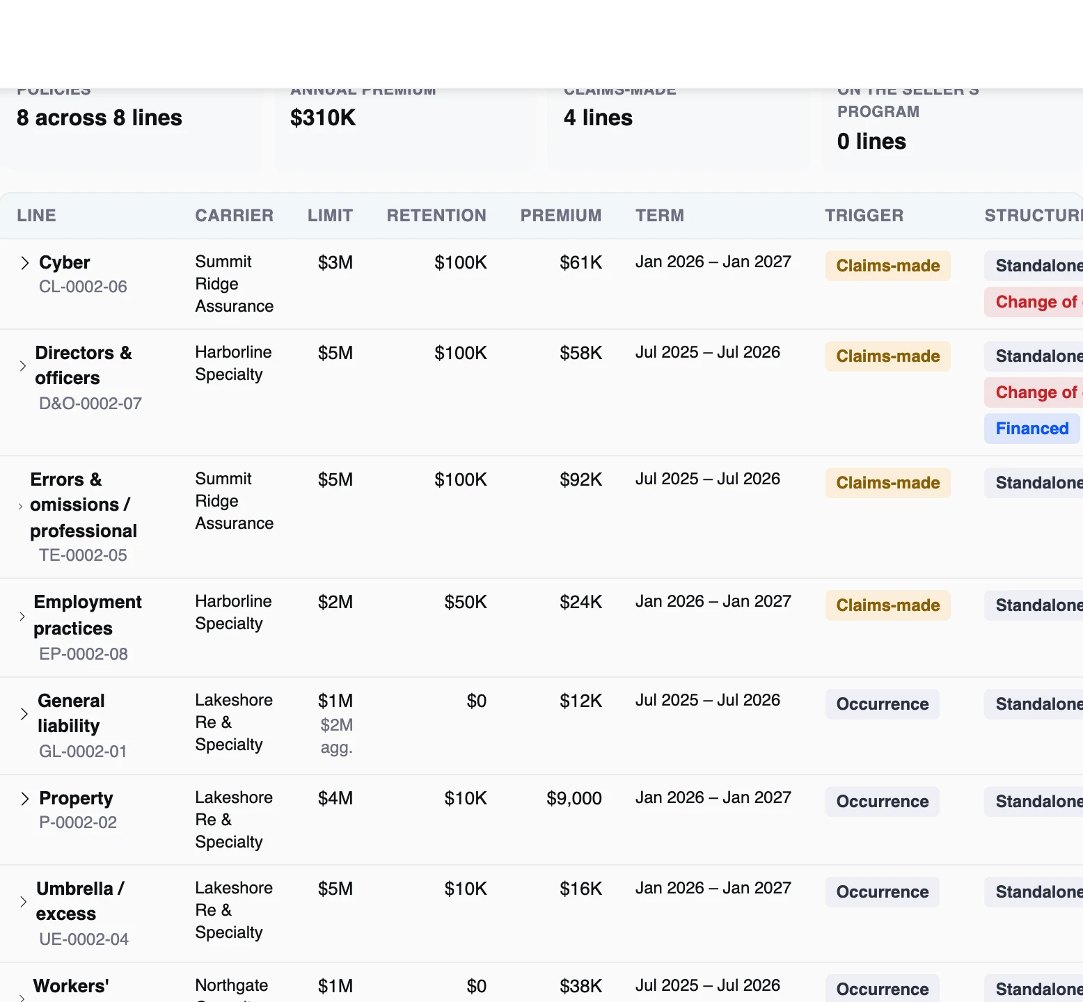1083x1002 pixels.
Task: Click Claims-made badge on Directors & officers row
Action: 888,356
